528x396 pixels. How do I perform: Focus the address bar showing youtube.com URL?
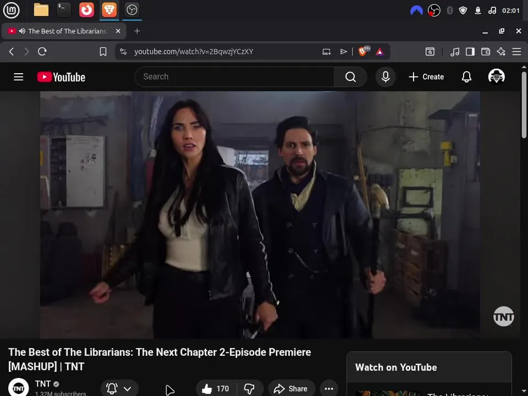pyautogui.click(x=194, y=52)
